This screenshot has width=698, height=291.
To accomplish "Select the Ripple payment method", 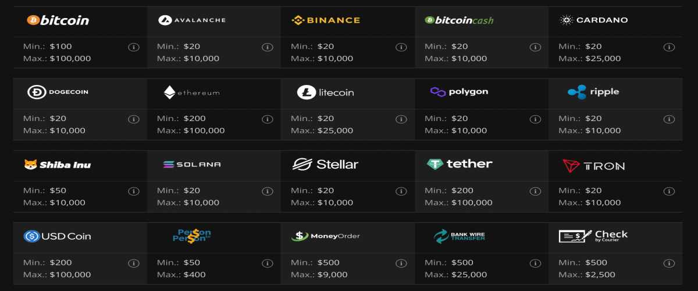I will click(x=593, y=92).
